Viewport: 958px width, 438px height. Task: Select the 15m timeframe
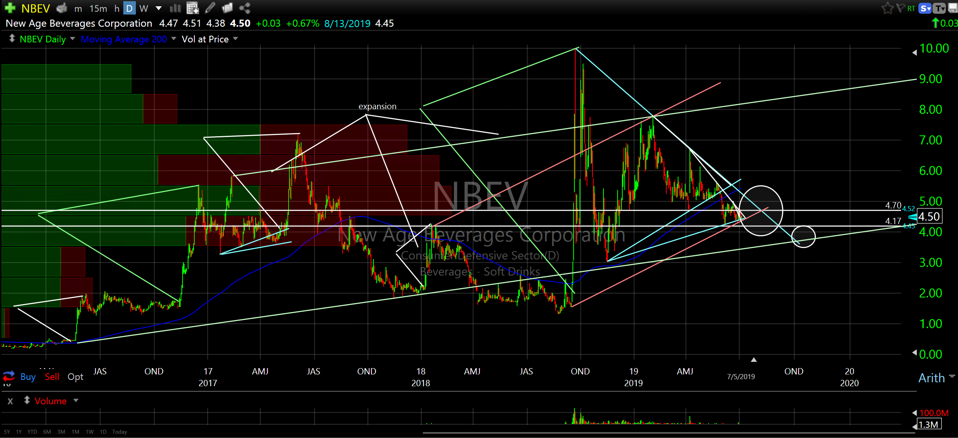coord(98,8)
